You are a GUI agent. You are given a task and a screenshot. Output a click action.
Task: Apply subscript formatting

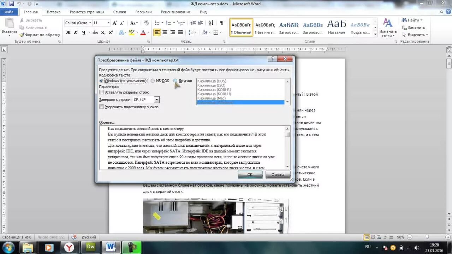pyautogui.click(x=103, y=32)
